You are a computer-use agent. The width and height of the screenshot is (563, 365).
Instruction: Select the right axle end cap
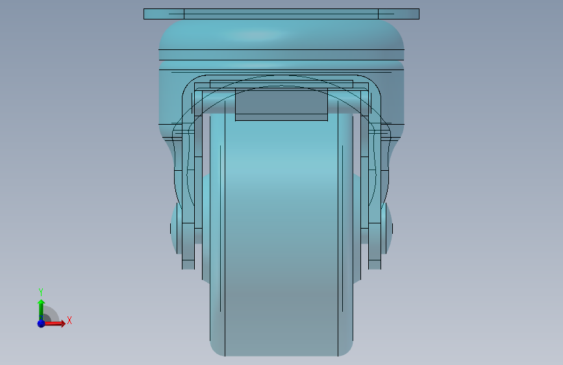click(387, 229)
